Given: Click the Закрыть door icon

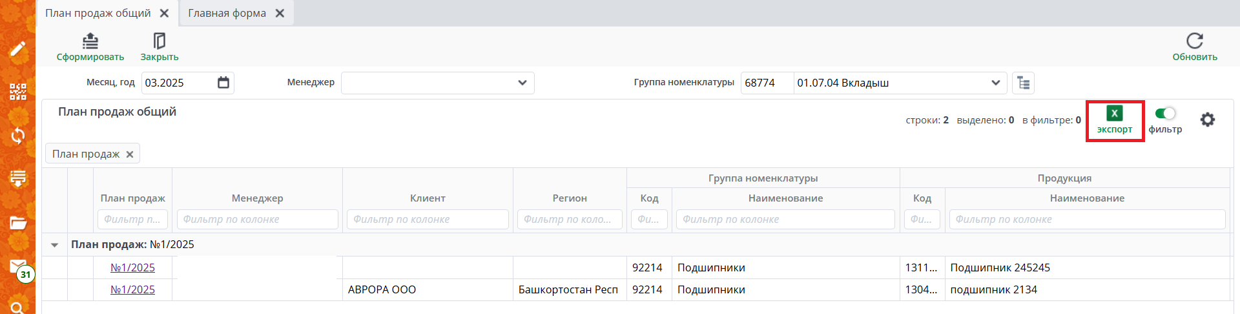Looking at the screenshot, I should click(x=160, y=42).
